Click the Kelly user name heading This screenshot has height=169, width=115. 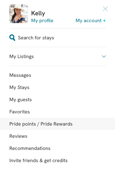[x=38, y=13]
